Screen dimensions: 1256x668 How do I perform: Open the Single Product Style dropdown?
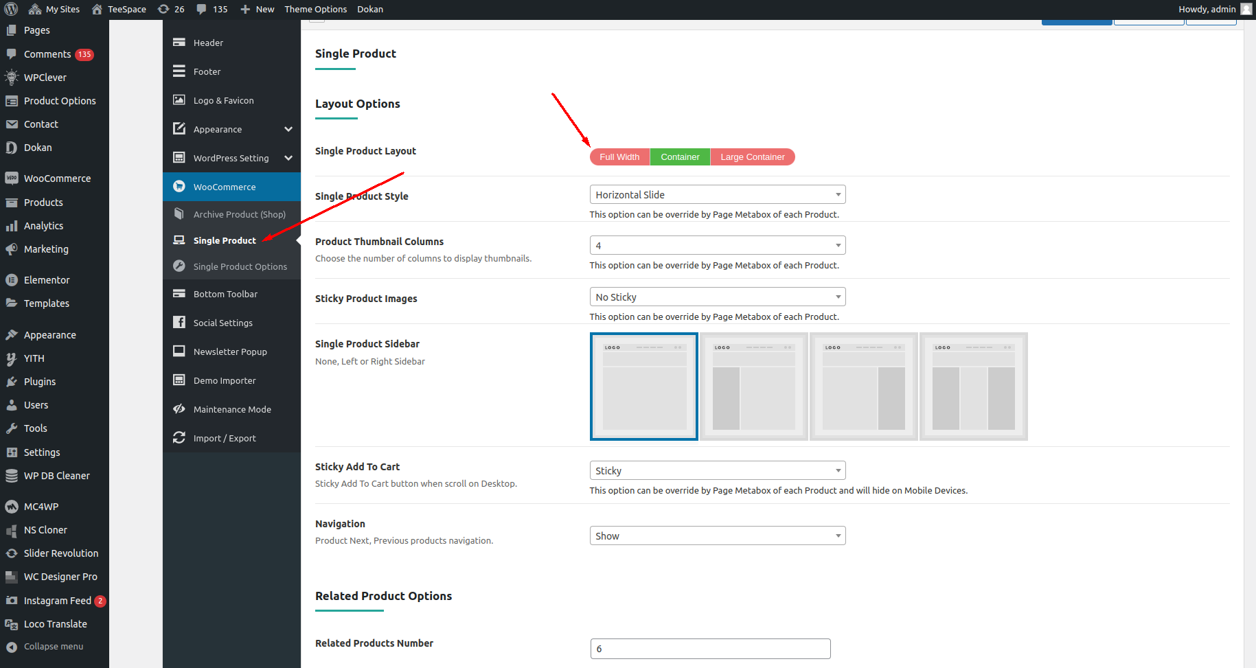point(718,195)
